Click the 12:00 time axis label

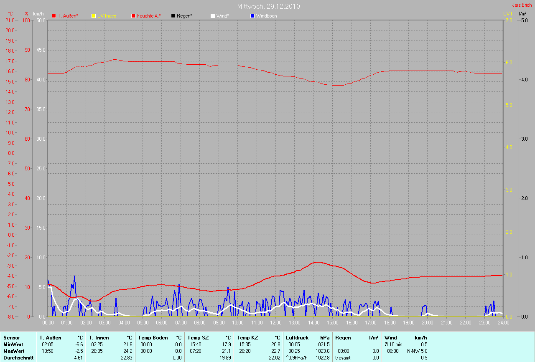275,323
